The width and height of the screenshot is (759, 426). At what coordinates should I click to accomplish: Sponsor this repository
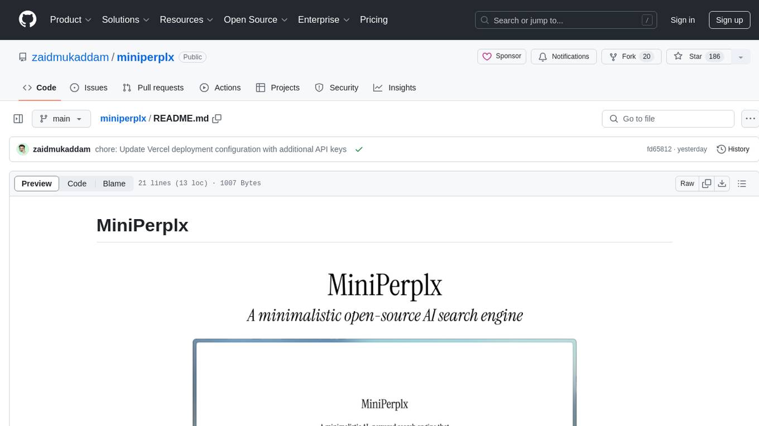point(502,56)
